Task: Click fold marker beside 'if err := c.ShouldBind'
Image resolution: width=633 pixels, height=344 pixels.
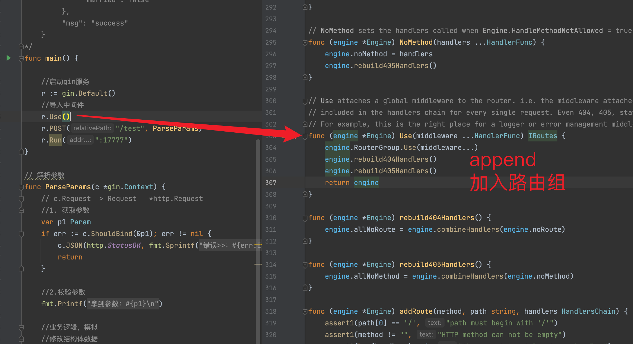Action: point(21,234)
